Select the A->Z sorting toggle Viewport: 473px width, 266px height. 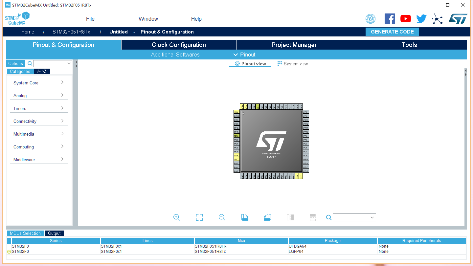[x=42, y=71]
